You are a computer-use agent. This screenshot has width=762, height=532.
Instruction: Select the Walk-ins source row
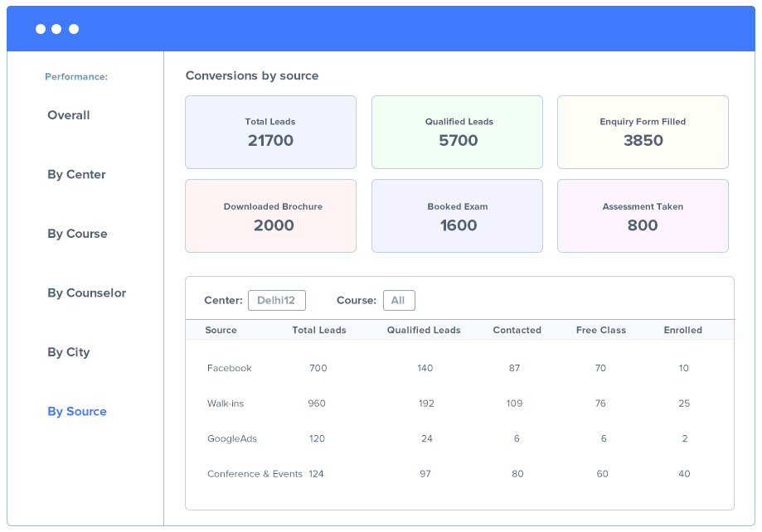point(226,404)
